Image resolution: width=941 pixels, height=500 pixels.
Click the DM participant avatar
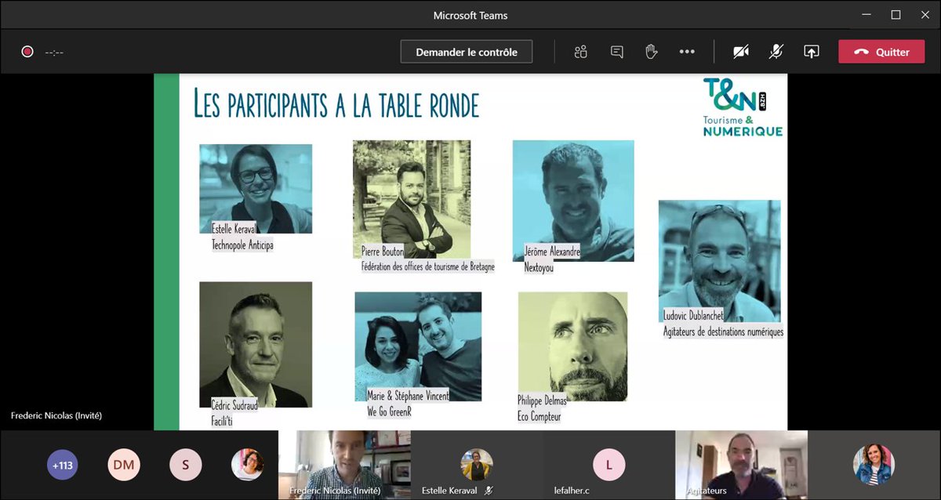[124, 464]
